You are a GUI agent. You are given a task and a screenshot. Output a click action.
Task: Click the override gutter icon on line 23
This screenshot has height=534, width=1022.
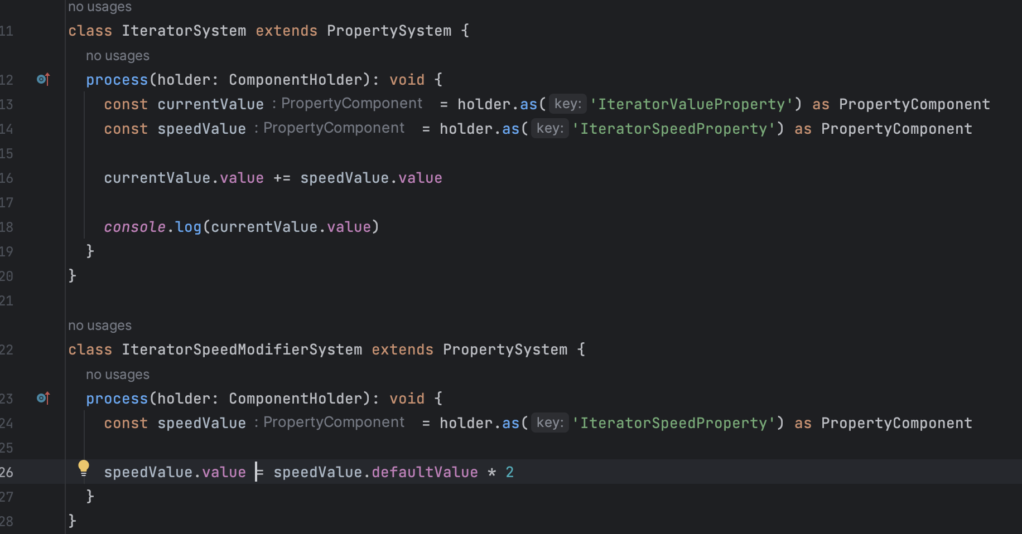click(44, 398)
